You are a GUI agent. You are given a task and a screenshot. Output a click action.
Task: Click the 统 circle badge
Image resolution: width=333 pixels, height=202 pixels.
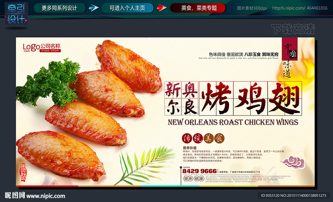198,139
